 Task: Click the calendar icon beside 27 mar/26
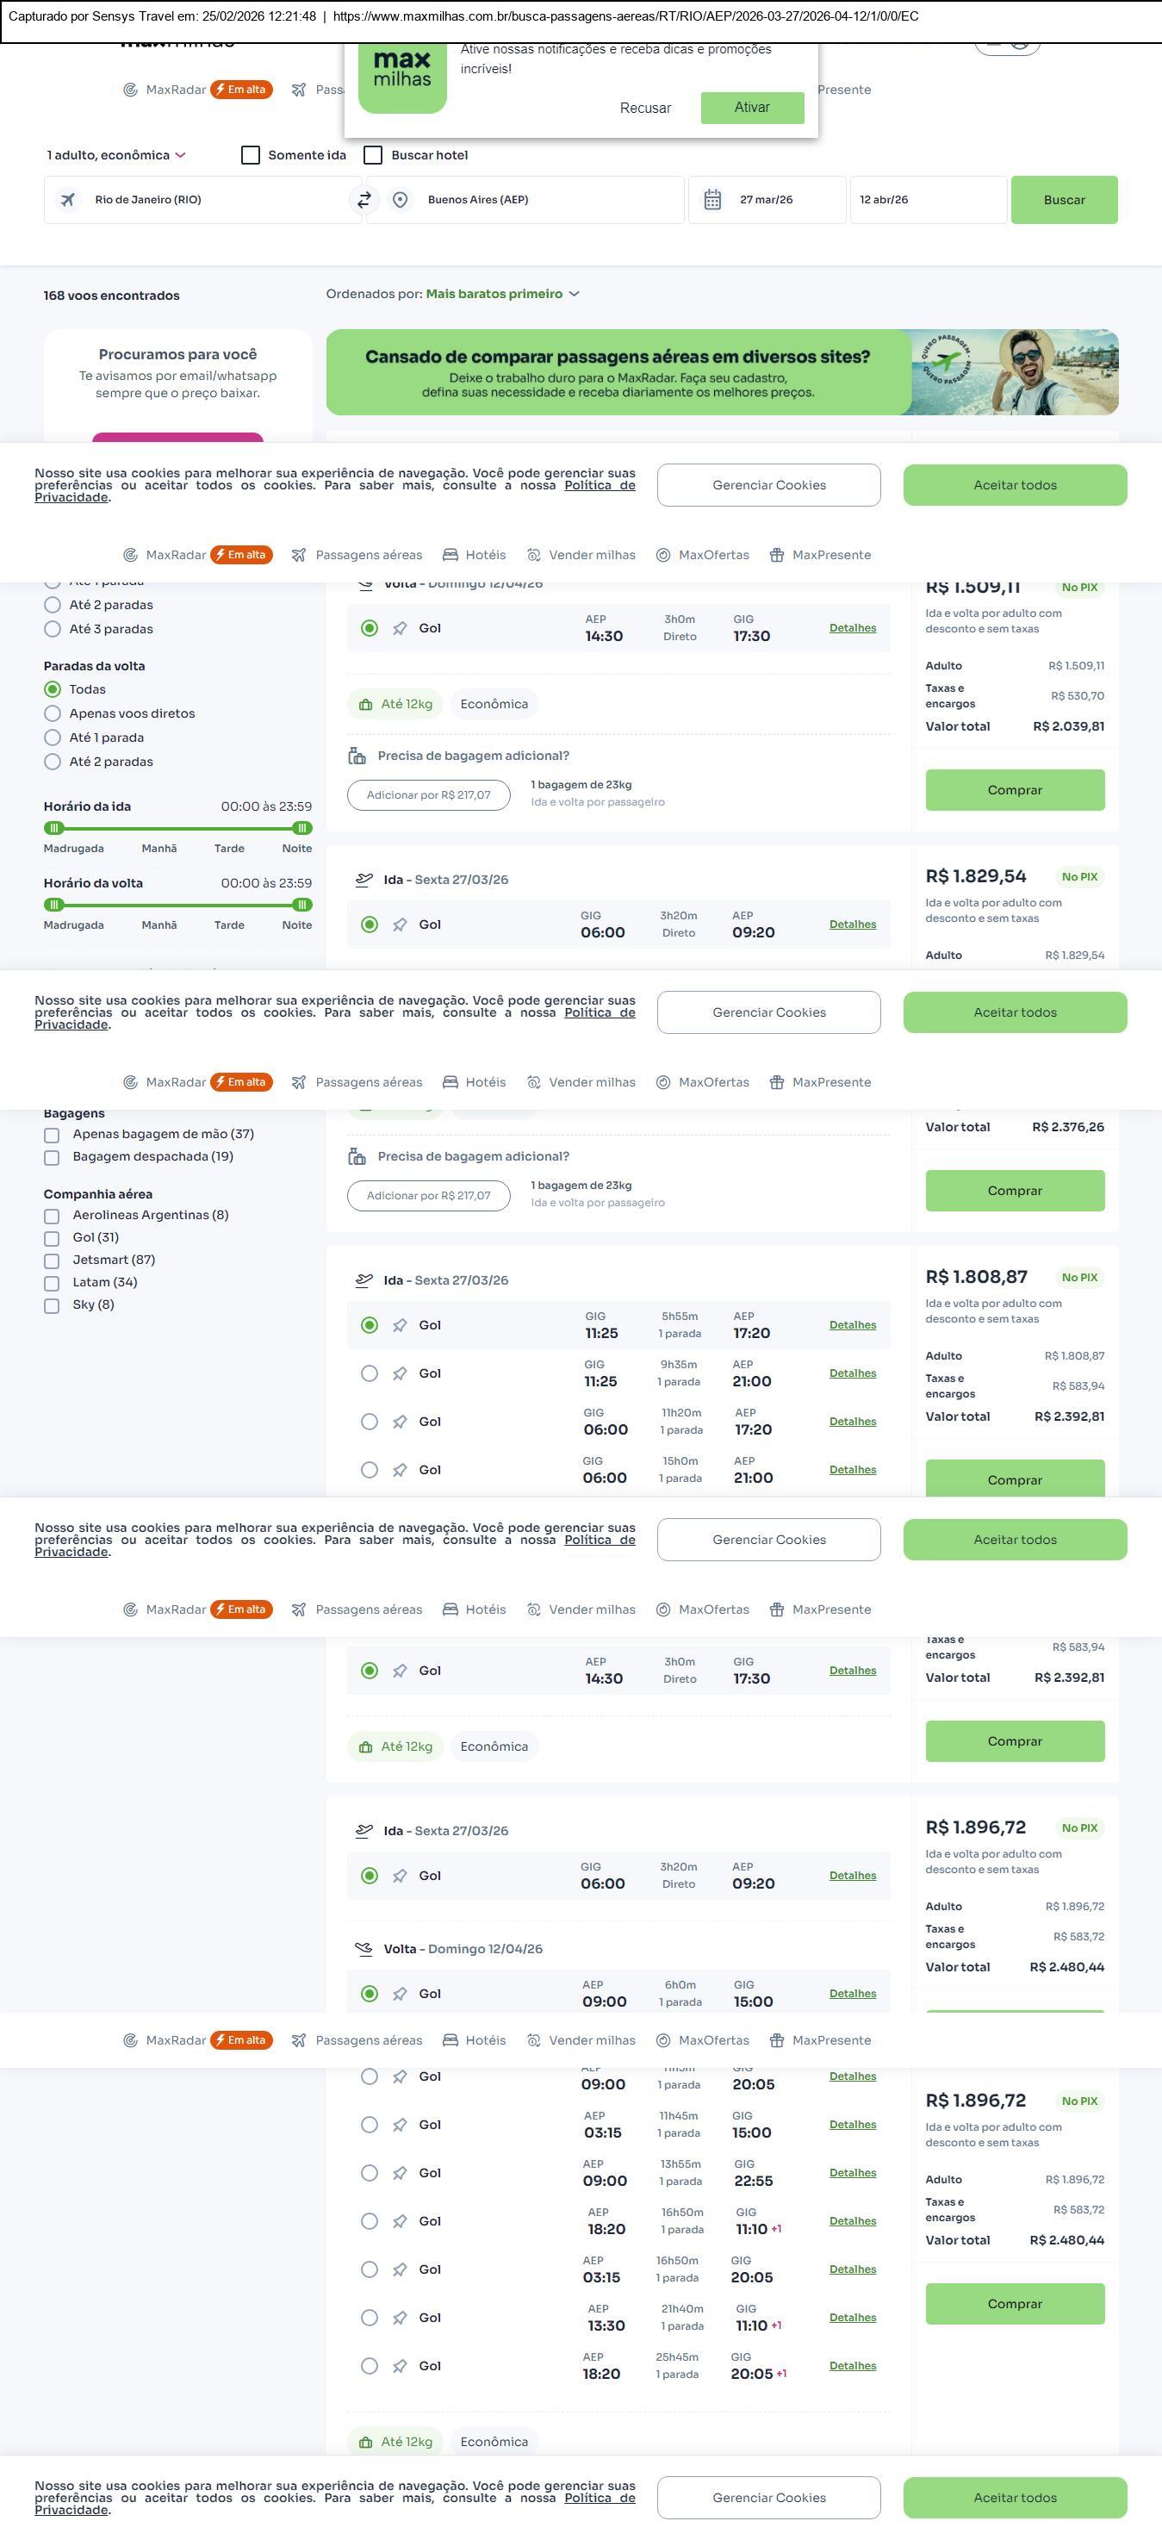tap(712, 200)
